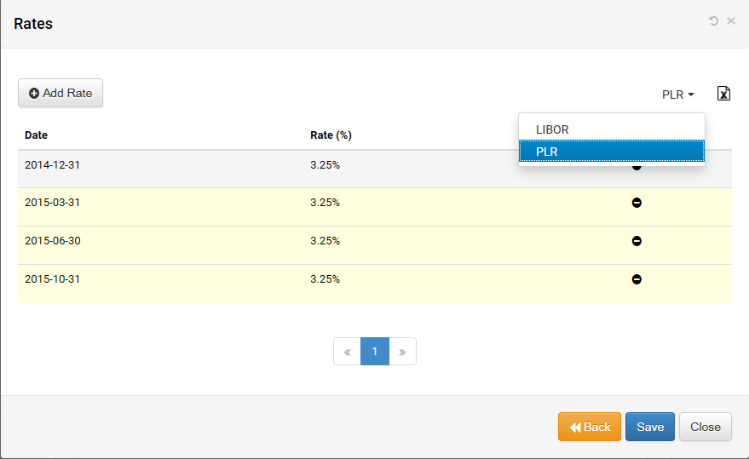Click the Add Rate button
This screenshot has width=749, height=459.
click(x=60, y=93)
